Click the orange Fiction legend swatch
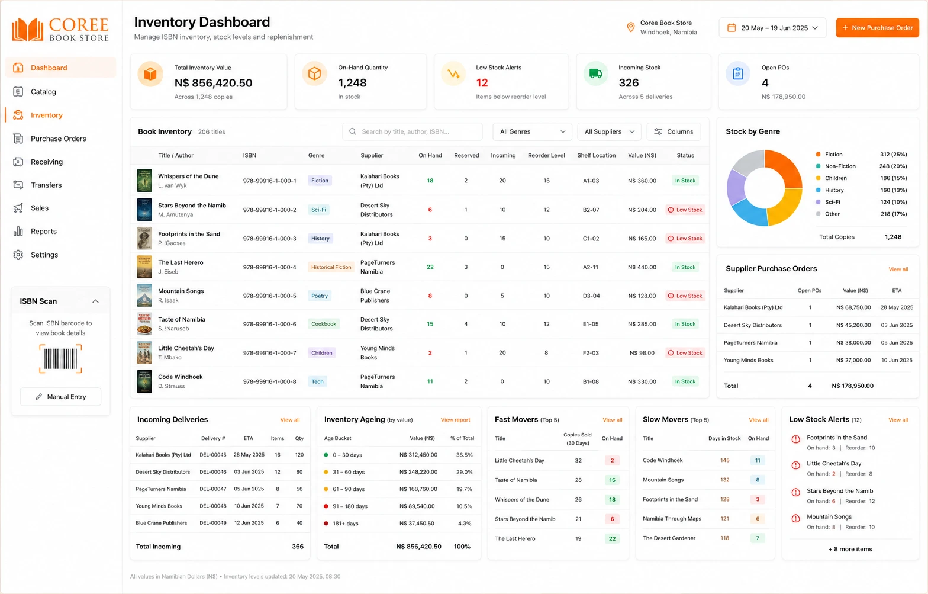This screenshot has height=594, width=928. coord(818,154)
